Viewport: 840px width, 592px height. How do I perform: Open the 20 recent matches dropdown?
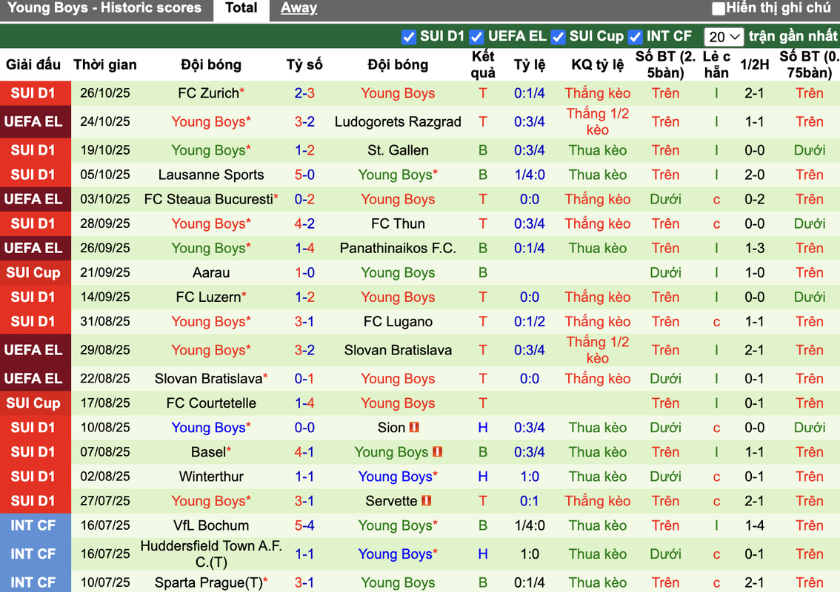pyautogui.click(x=723, y=37)
